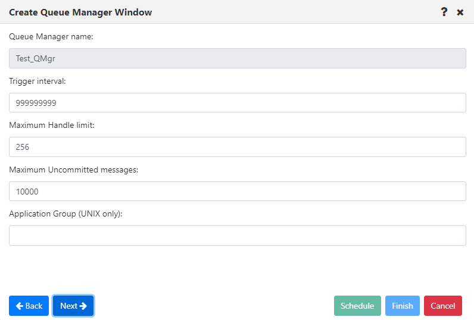Click the Application Group input box
Screen dimensions: 474x320
click(238, 236)
